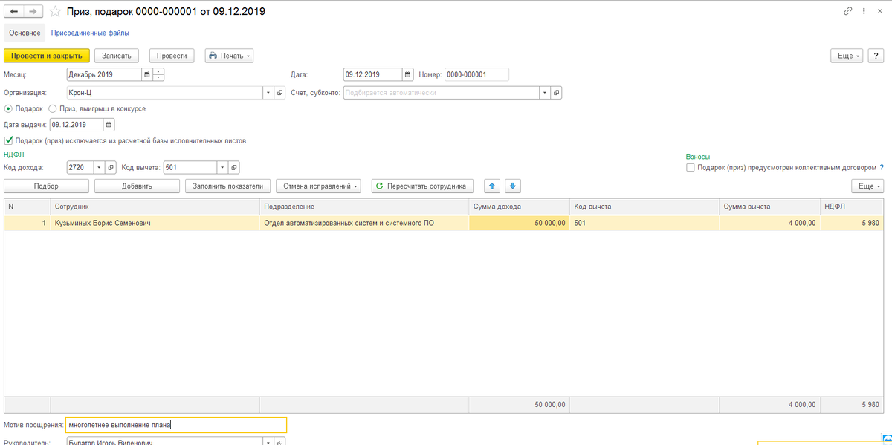Select Приз, выигрыш в конкурсе option
The image size is (892, 445).
53,108
